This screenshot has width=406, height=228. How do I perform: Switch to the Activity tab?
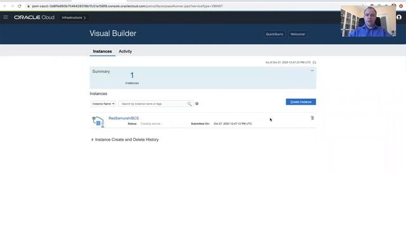pyautogui.click(x=126, y=51)
